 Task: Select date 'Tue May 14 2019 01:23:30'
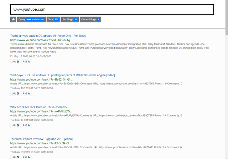(x=31, y=120)
